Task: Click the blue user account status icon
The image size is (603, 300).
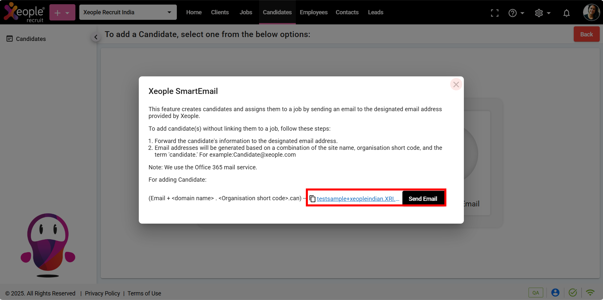Action: 555,293
